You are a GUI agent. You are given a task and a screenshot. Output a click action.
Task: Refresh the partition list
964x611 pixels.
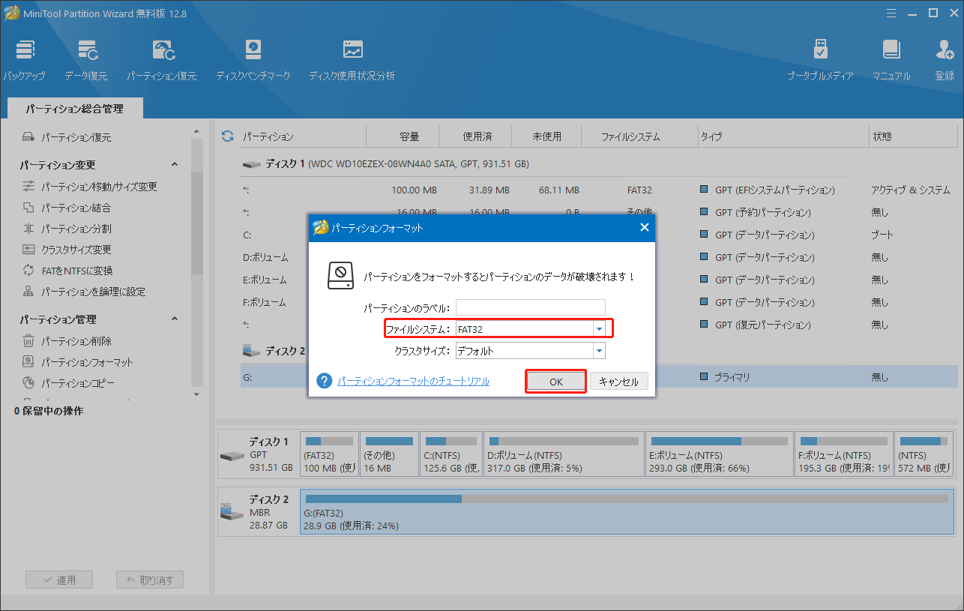pyautogui.click(x=227, y=136)
